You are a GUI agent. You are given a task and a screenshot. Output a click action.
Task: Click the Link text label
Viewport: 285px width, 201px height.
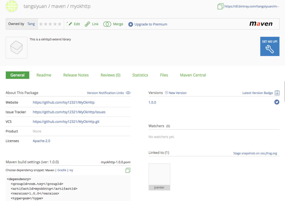pos(95,24)
